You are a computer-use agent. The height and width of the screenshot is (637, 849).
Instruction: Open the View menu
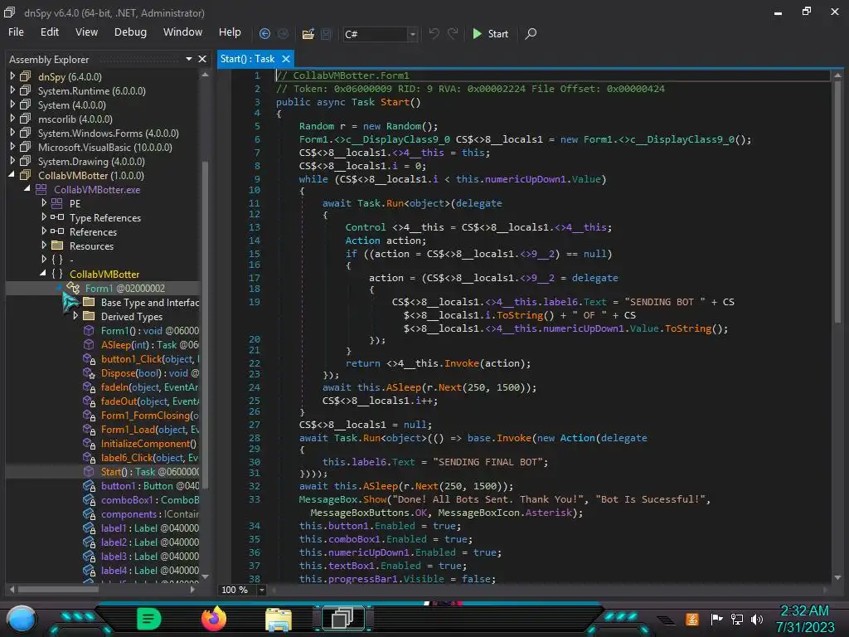tap(86, 32)
